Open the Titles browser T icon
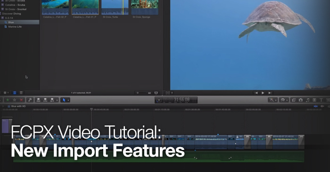 pyautogui.click(x=321, y=100)
